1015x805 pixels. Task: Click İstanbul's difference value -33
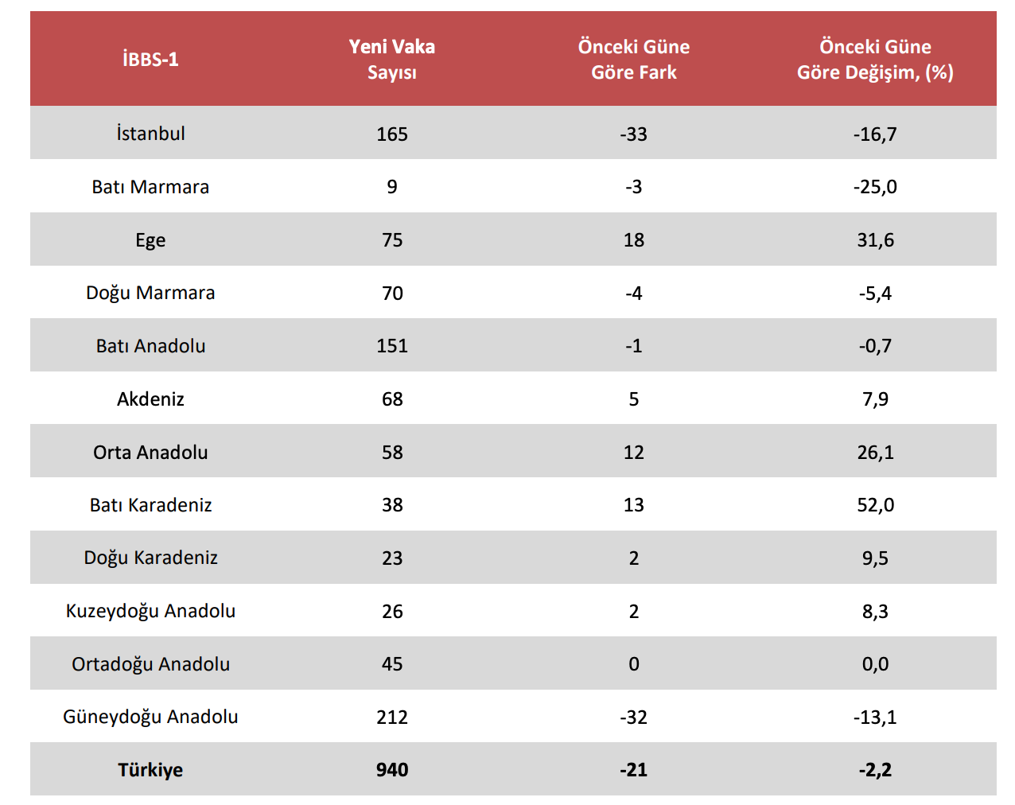click(633, 134)
